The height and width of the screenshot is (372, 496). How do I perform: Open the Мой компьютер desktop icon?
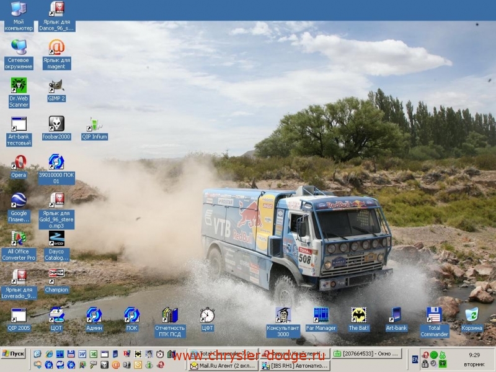[x=19, y=16]
